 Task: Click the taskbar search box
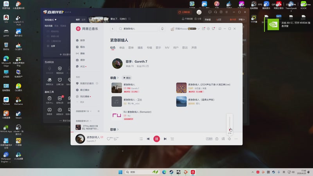point(142,172)
